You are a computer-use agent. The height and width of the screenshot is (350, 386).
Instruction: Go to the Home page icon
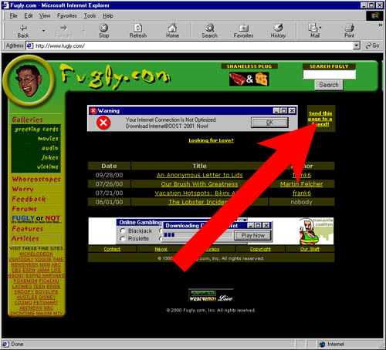coord(172,31)
